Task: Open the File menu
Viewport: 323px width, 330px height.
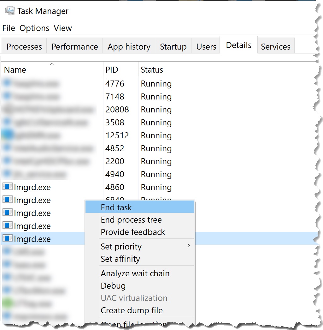Action: [9, 28]
